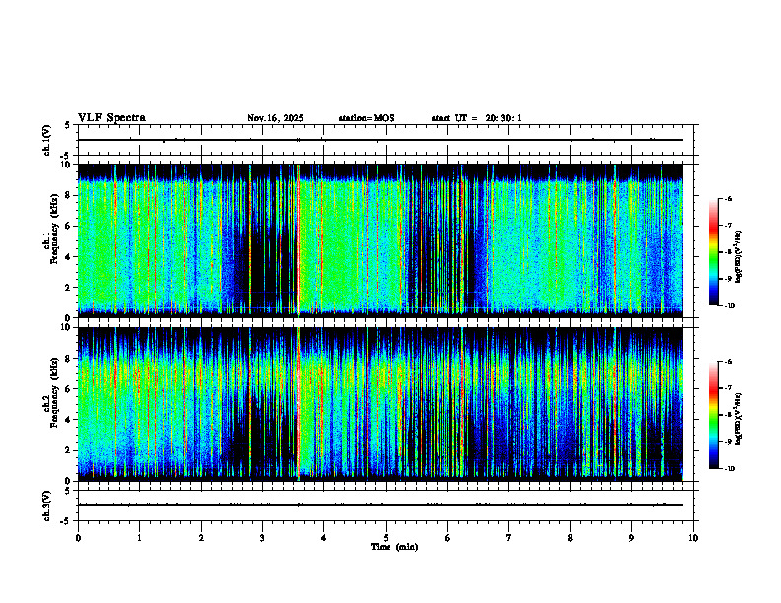Click the "-6" label on ch.1 color bar
The width and height of the screenshot is (781, 603).
click(729, 199)
